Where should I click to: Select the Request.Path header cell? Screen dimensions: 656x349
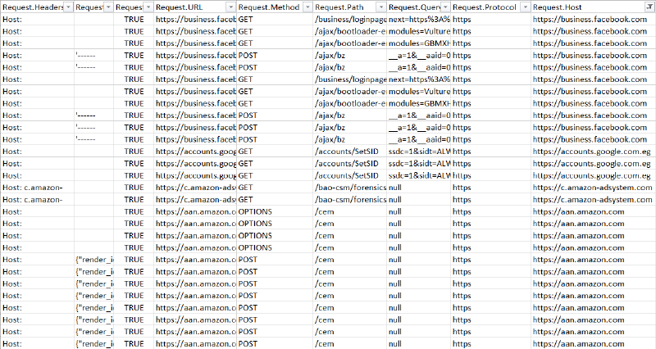click(350, 7)
